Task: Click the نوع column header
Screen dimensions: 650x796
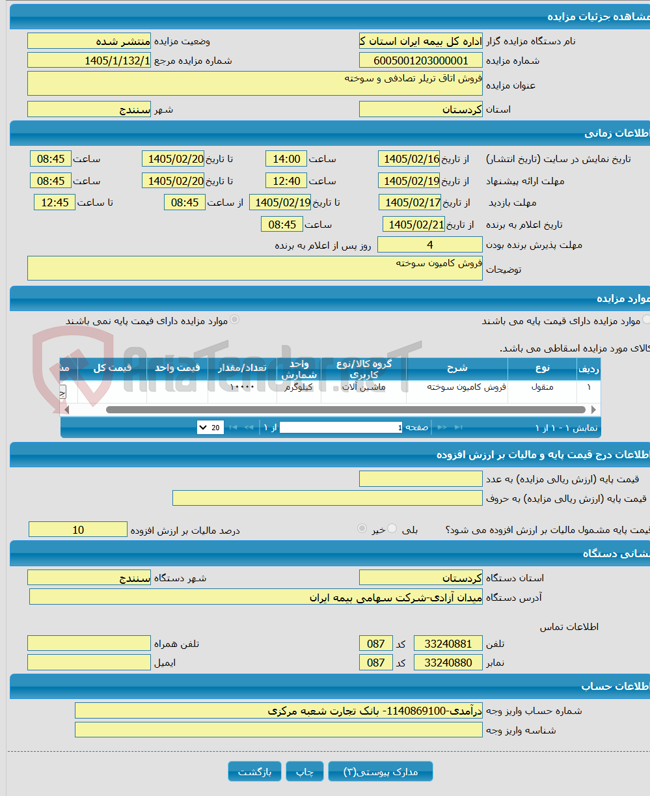Action: 543,368
